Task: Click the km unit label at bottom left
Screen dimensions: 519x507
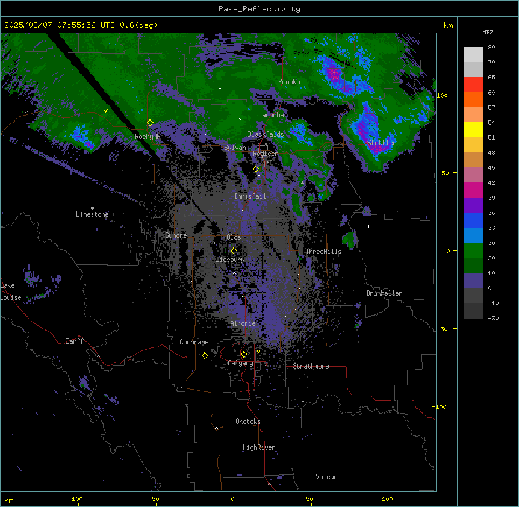Action: click(9, 500)
